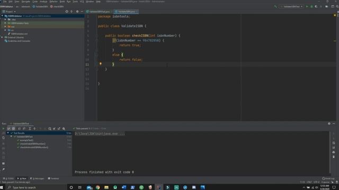Open the Build menu
This screenshot has height=190, width=339.
point(62,2)
